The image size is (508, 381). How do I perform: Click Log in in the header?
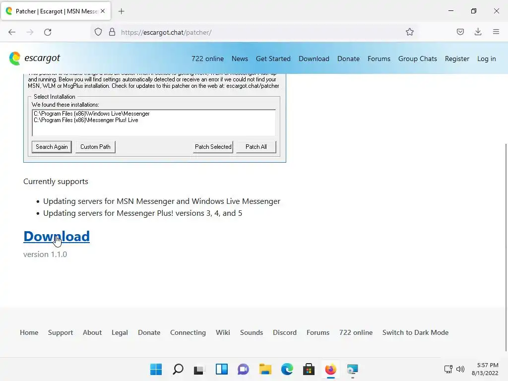click(x=486, y=59)
